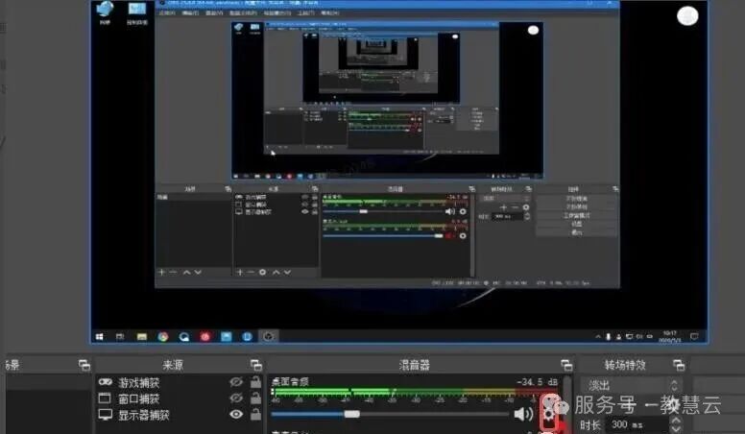Click the 桌面音频 volume slider handle

[x=351, y=414]
